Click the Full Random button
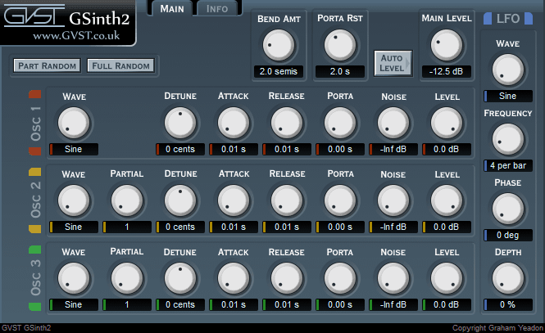Viewport: 545px width, 333px height. pos(120,65)
